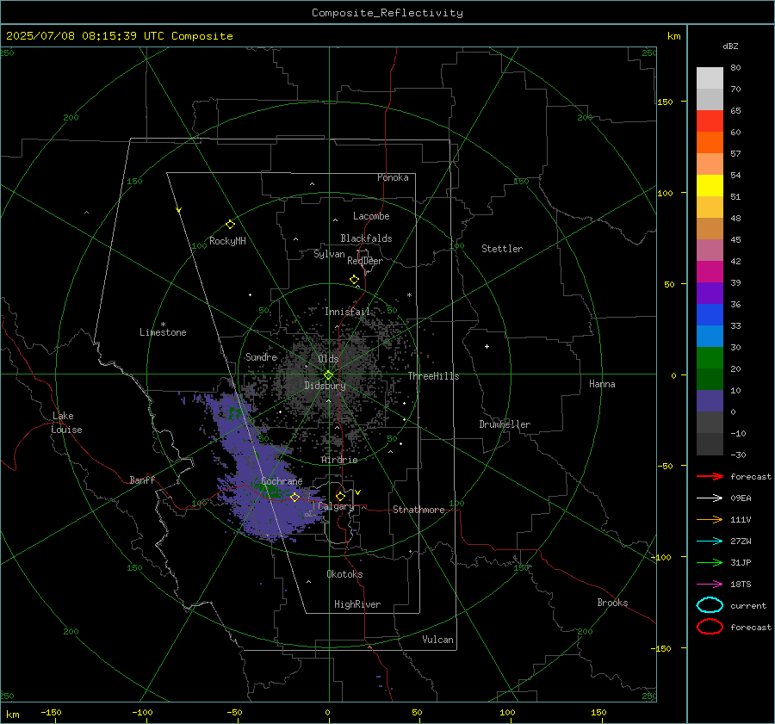The height and width of the screenshot is (724, 775).
Task: Click the km label beside timestamp bar
Action: click(673, 36)
